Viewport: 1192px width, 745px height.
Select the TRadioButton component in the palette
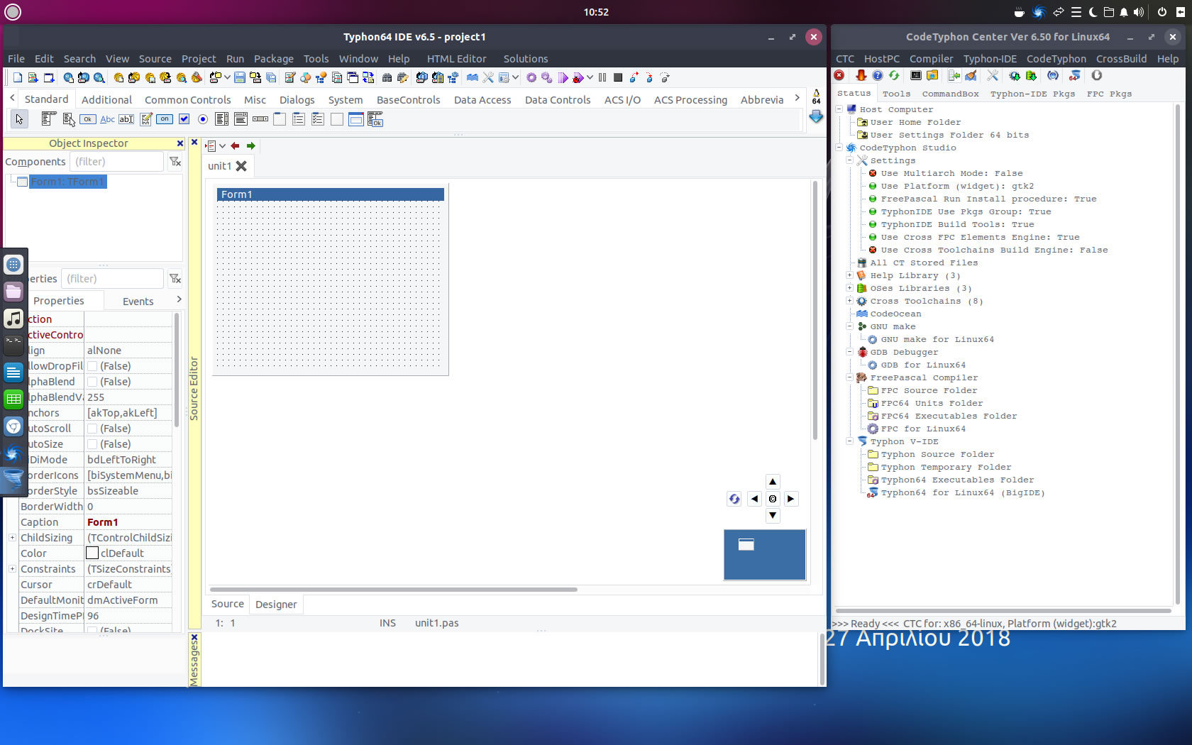[203, 119]
